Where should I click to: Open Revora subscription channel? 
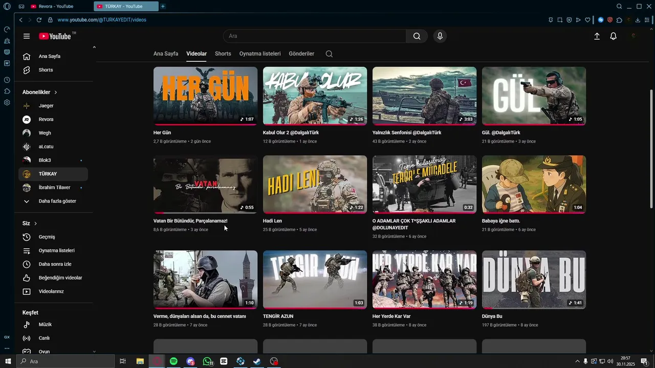53,120
